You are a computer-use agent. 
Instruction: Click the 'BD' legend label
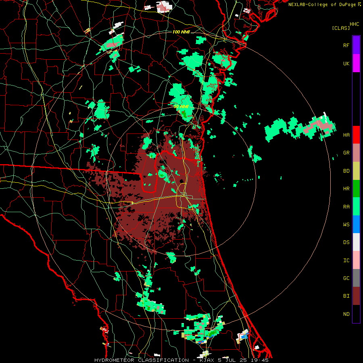346,171
